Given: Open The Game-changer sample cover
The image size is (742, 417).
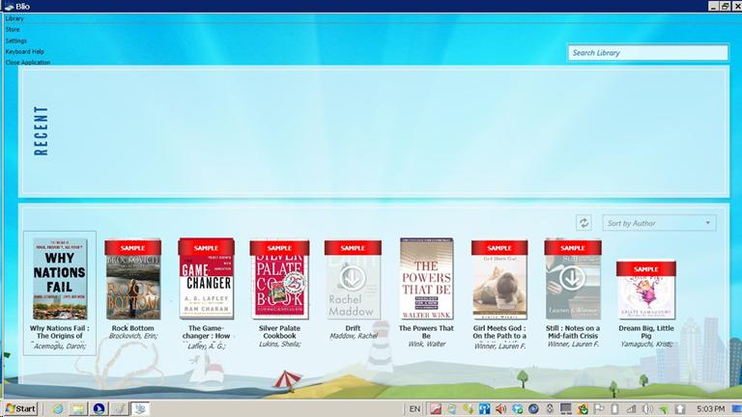Looking at the screenshot, I should tap(207, 278).
